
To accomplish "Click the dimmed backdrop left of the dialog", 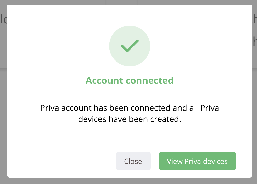I will point(3,102).
